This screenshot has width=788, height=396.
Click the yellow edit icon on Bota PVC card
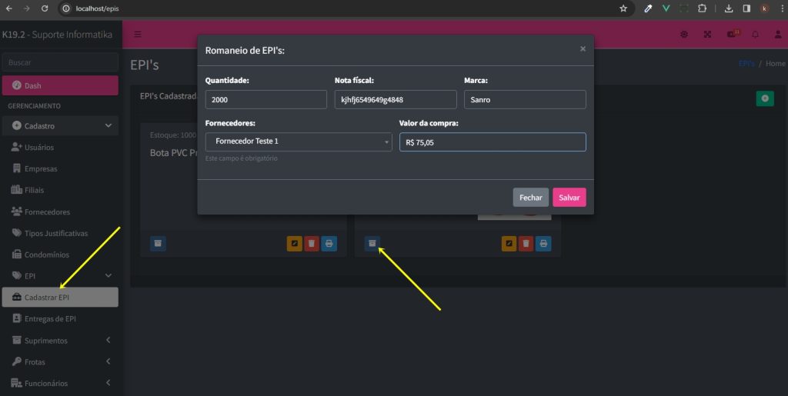pos(295,244)
